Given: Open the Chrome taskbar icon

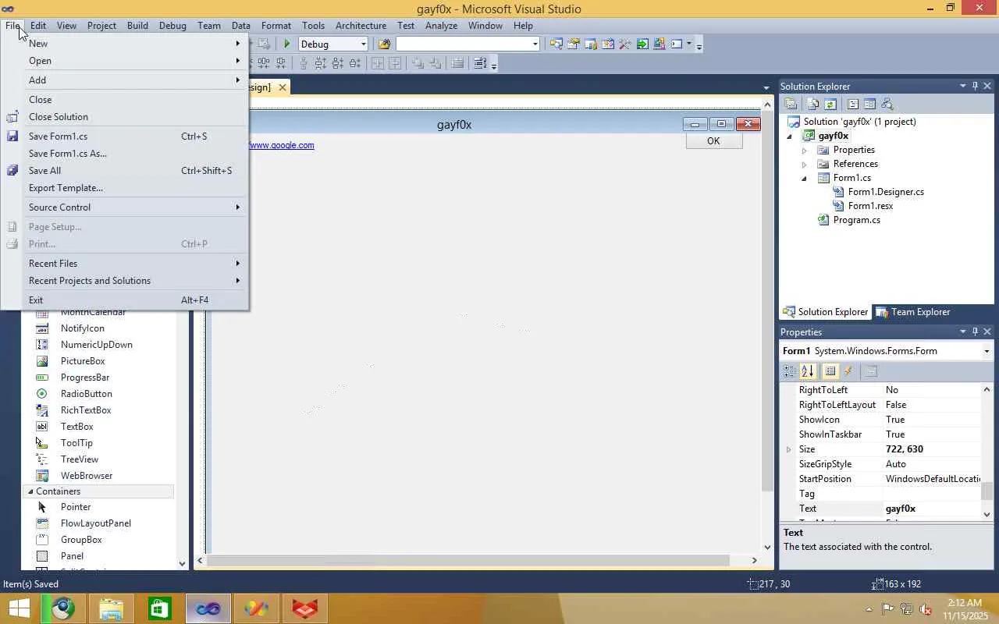Looking at the screenshot, I should (x=63, y=608).
